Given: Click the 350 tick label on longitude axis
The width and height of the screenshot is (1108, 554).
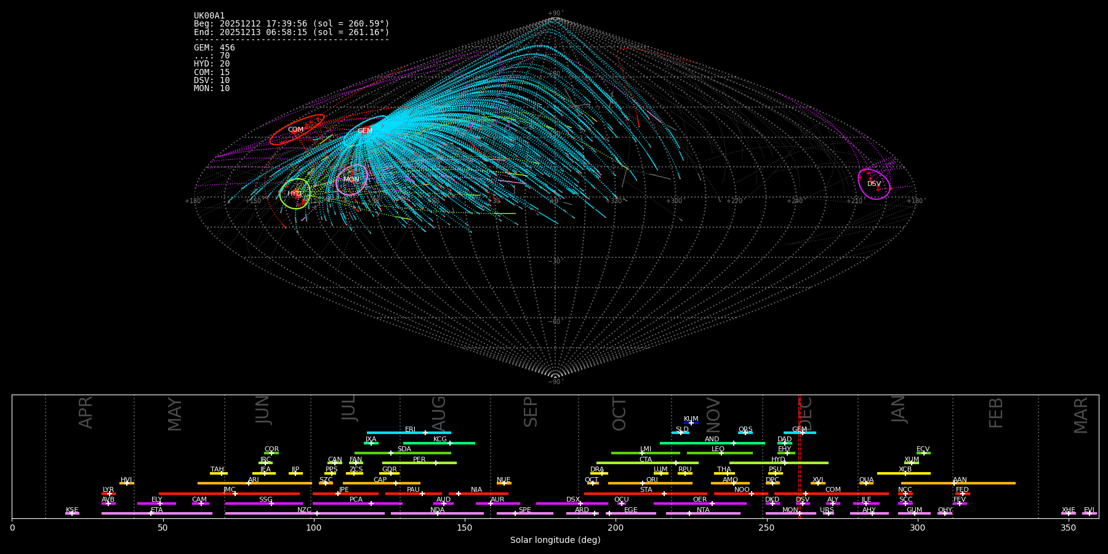Looking at the screenshot, I should 1069,528.
